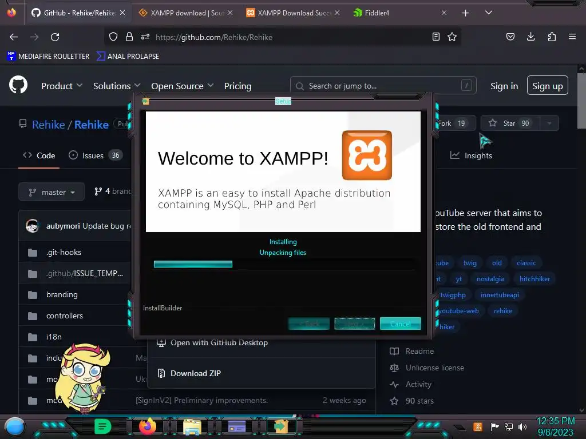Open the Unlicense license link
The image size is (586, 439).
435,368
